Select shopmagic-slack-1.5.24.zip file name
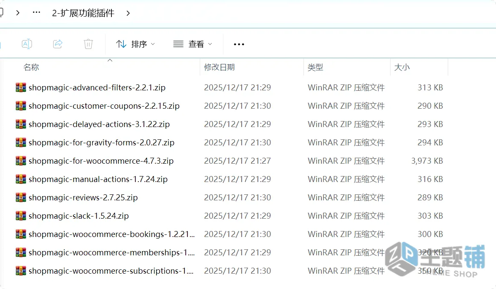The image size is (496, 289). (79, 216)
